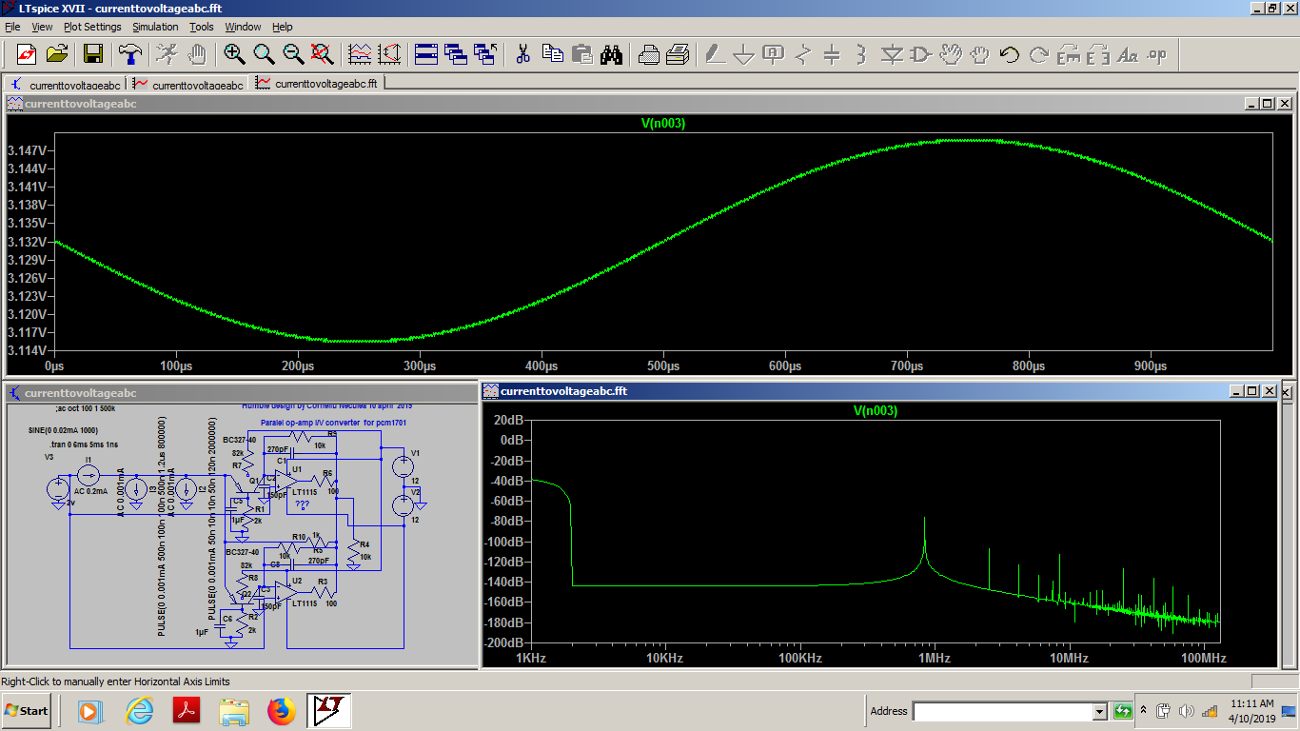The height and width of the screenshot is (731, 1300).
Task: Click the -100dB axis label in FFT
Action: point(502,542)
